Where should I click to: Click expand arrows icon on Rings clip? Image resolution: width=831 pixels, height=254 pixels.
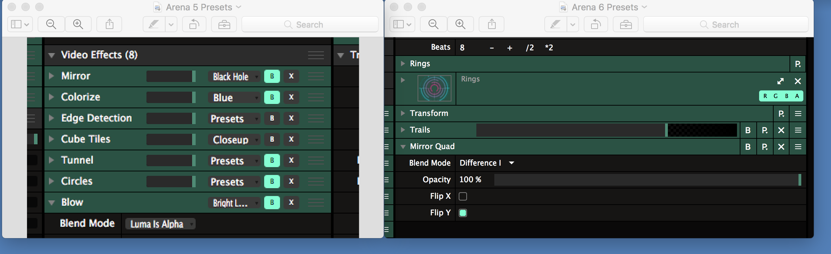point(780,81)
